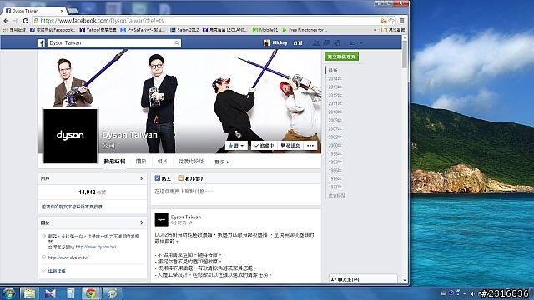Open the privacy shortcuts lock icon
The width and height of the screenshot is (534, 300).
(352, 42)
